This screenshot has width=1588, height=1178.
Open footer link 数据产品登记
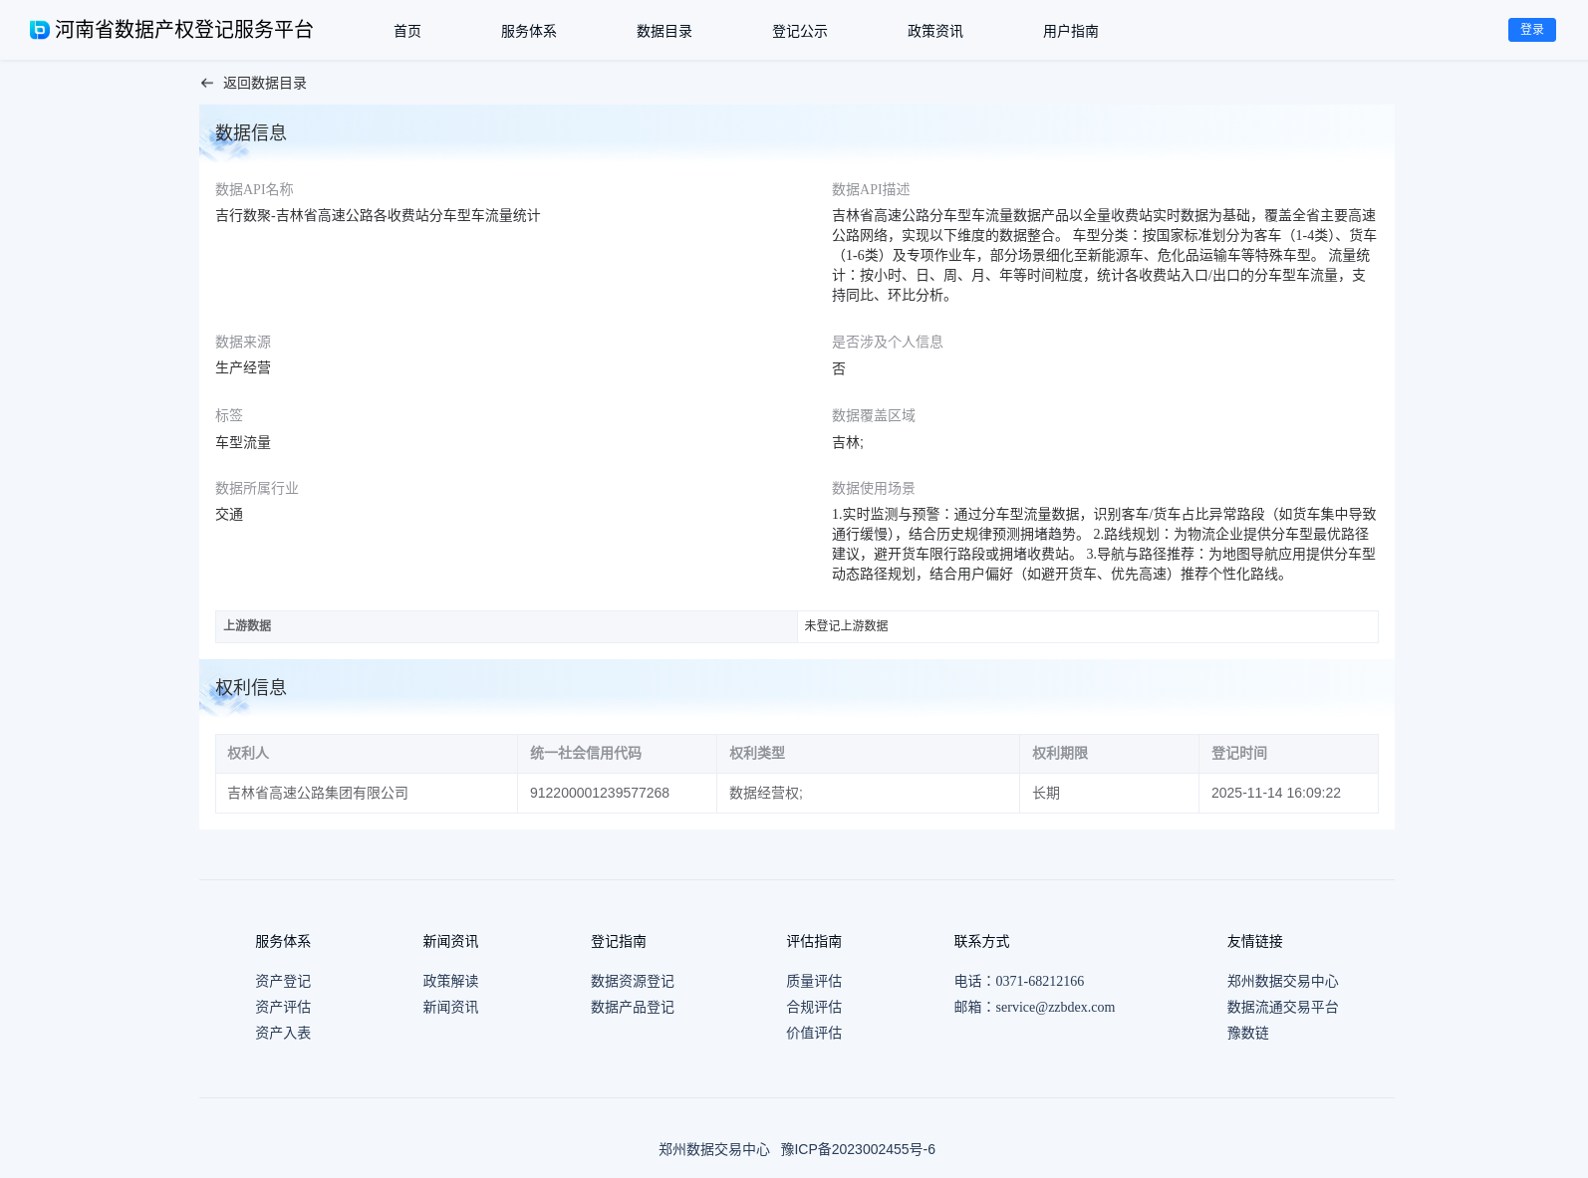(x=633, y=1007)
